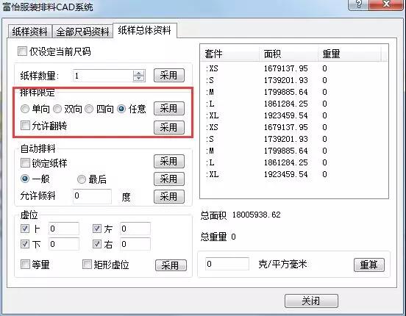Select the 最后 radio button
This screenshot has width=406, height=316.
pyautogui.click(x=82, y=179)
